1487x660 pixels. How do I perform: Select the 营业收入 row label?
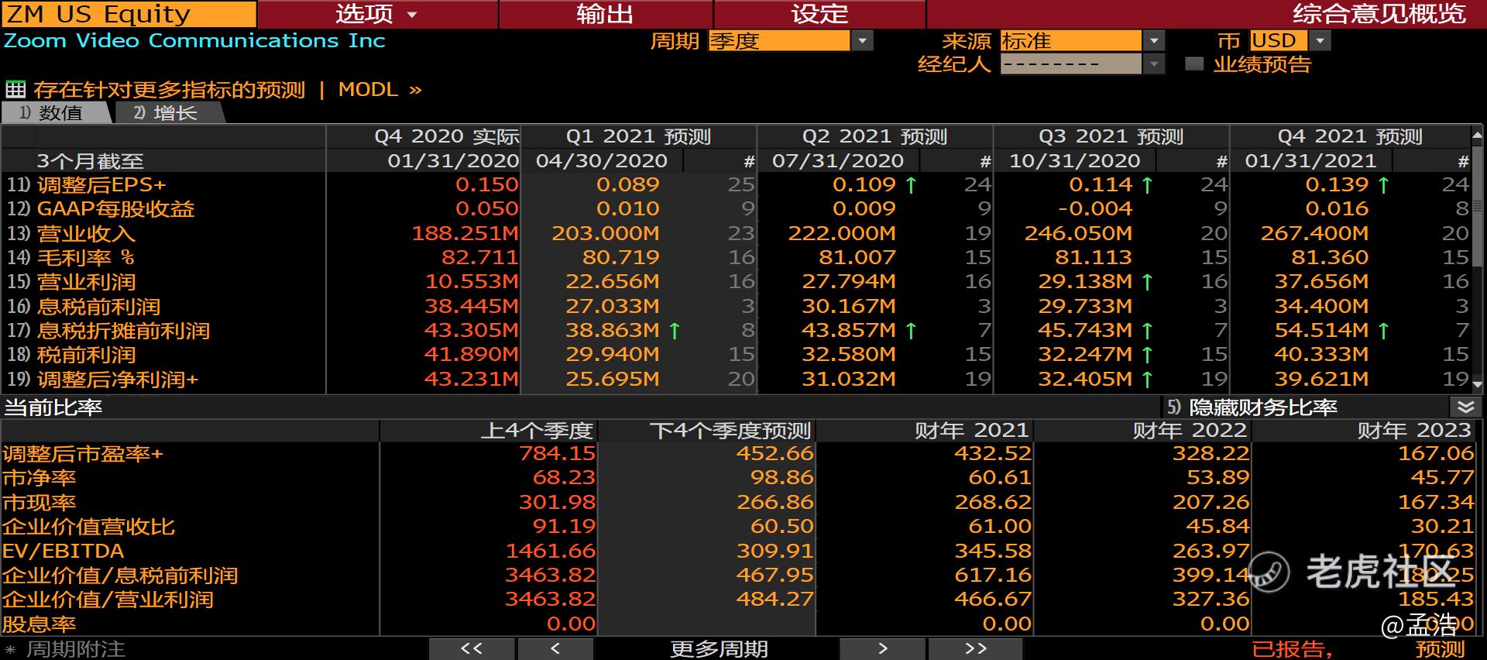pyautogui.click(x=86, y=233)
